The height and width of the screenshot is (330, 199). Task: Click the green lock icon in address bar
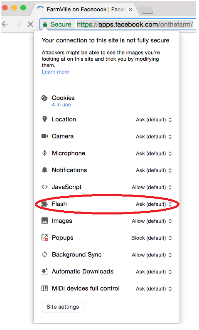pos(45,25)
